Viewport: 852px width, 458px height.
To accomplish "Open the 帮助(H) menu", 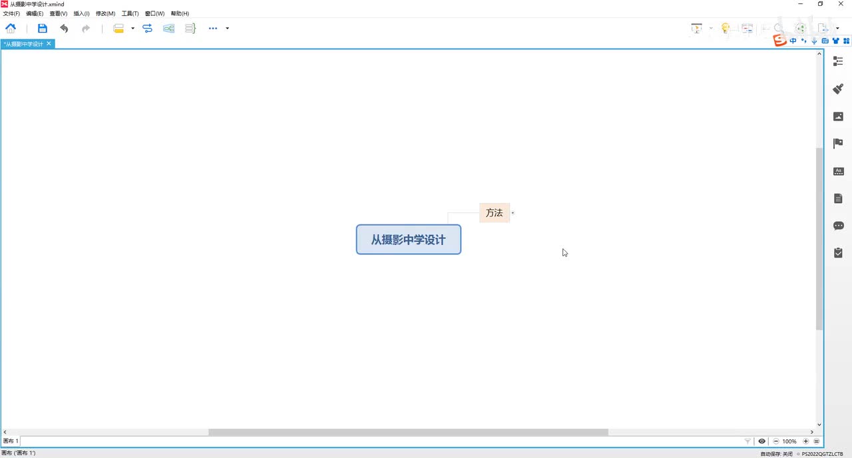I will click(x=180, y=13).
